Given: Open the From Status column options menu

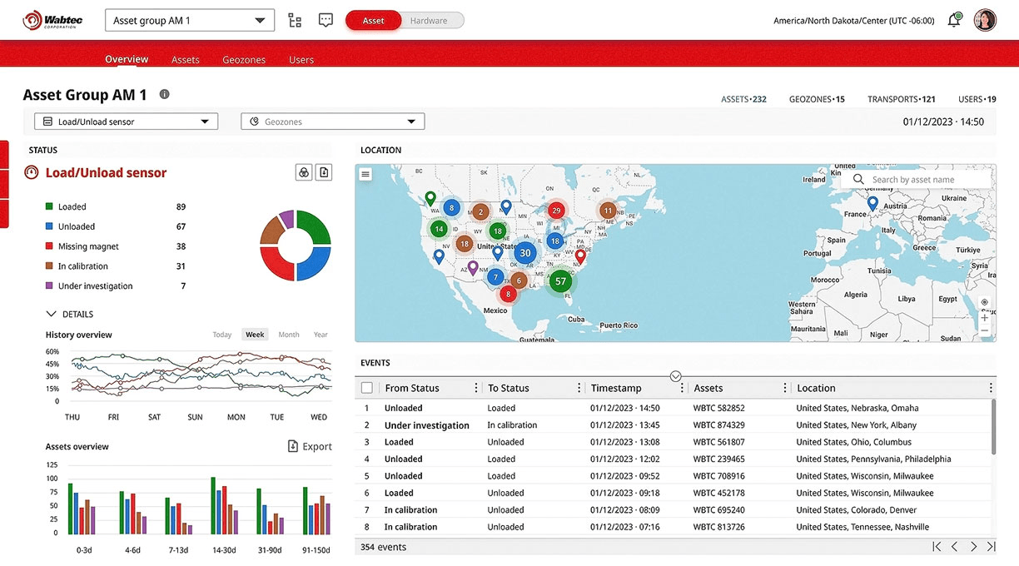Looking at the screenshot, I should (476, 388).
